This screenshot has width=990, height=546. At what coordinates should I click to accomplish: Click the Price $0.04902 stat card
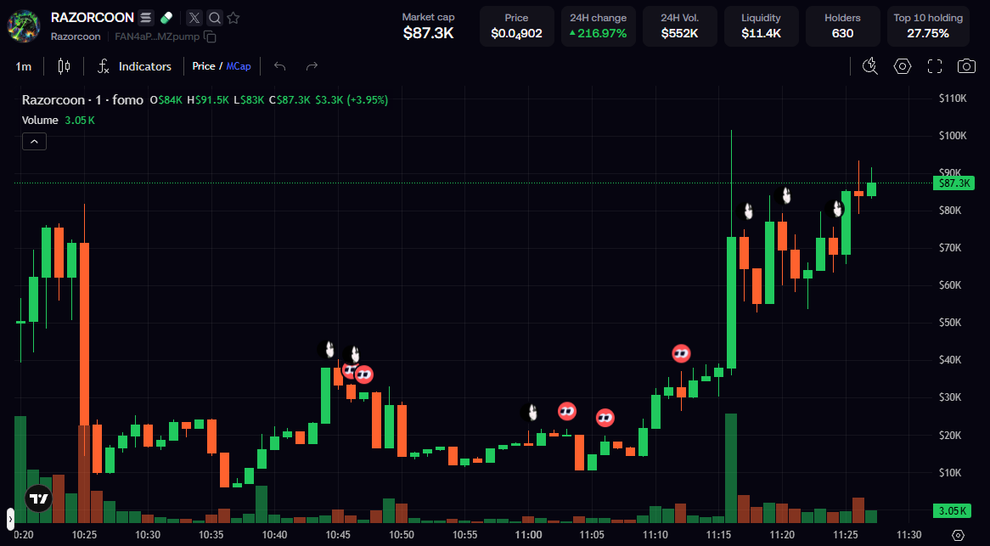point(516,26)
